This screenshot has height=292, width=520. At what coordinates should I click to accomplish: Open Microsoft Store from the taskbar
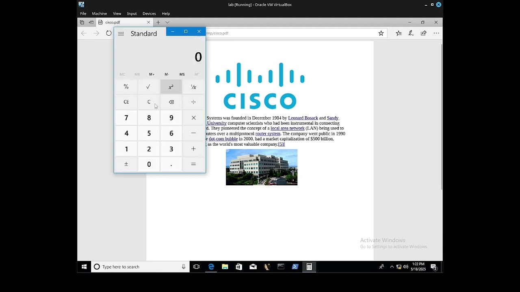[x=239, y=267]
